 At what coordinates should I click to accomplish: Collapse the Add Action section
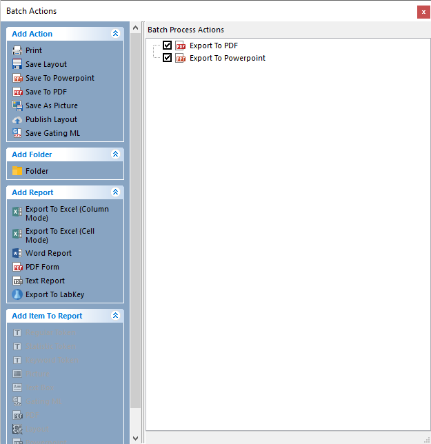(x=115, y=34)
